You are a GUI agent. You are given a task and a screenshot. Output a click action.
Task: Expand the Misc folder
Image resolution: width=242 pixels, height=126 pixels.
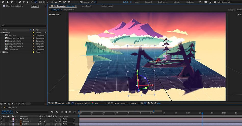tap(1, 52)
